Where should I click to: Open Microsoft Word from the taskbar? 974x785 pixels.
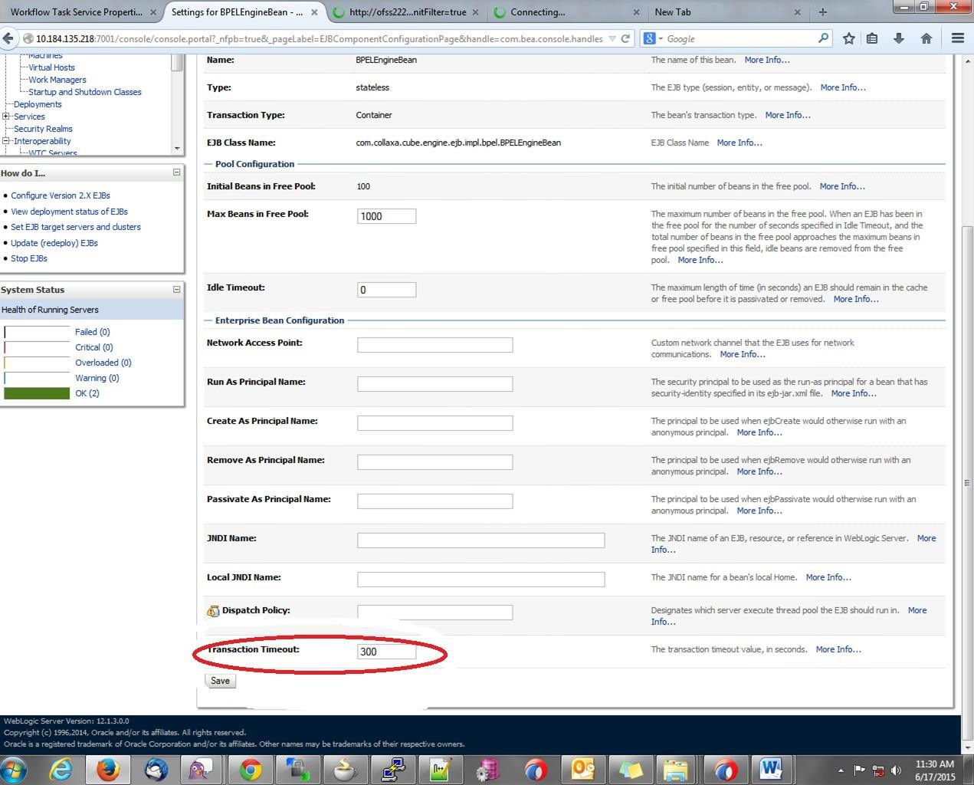772,769
